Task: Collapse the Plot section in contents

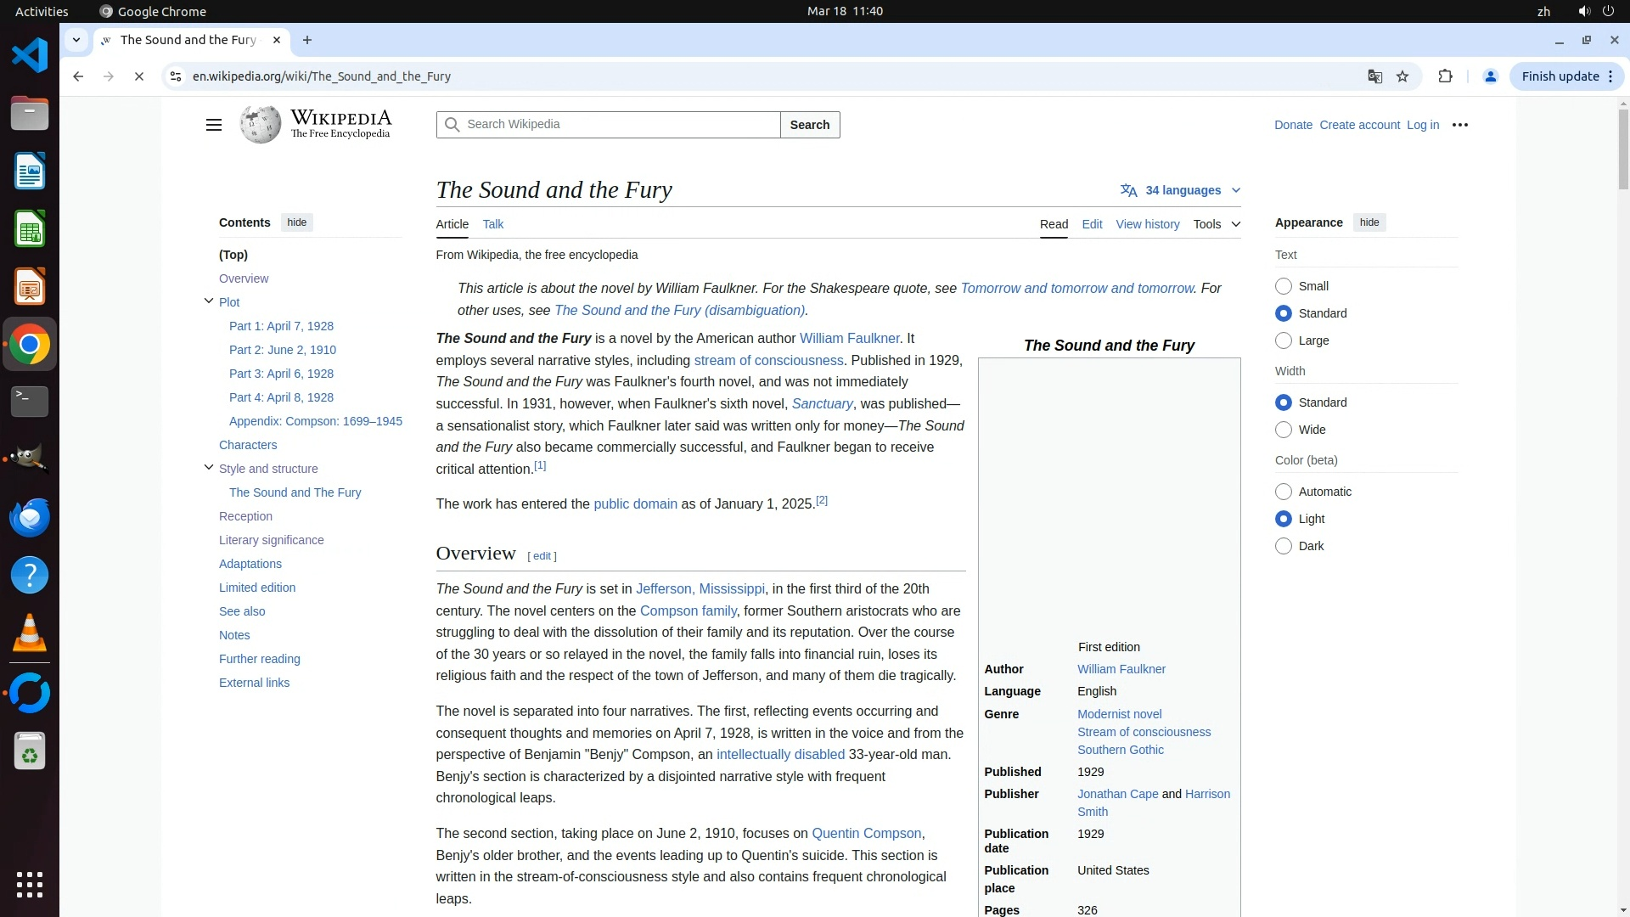Action: point(209,301)
